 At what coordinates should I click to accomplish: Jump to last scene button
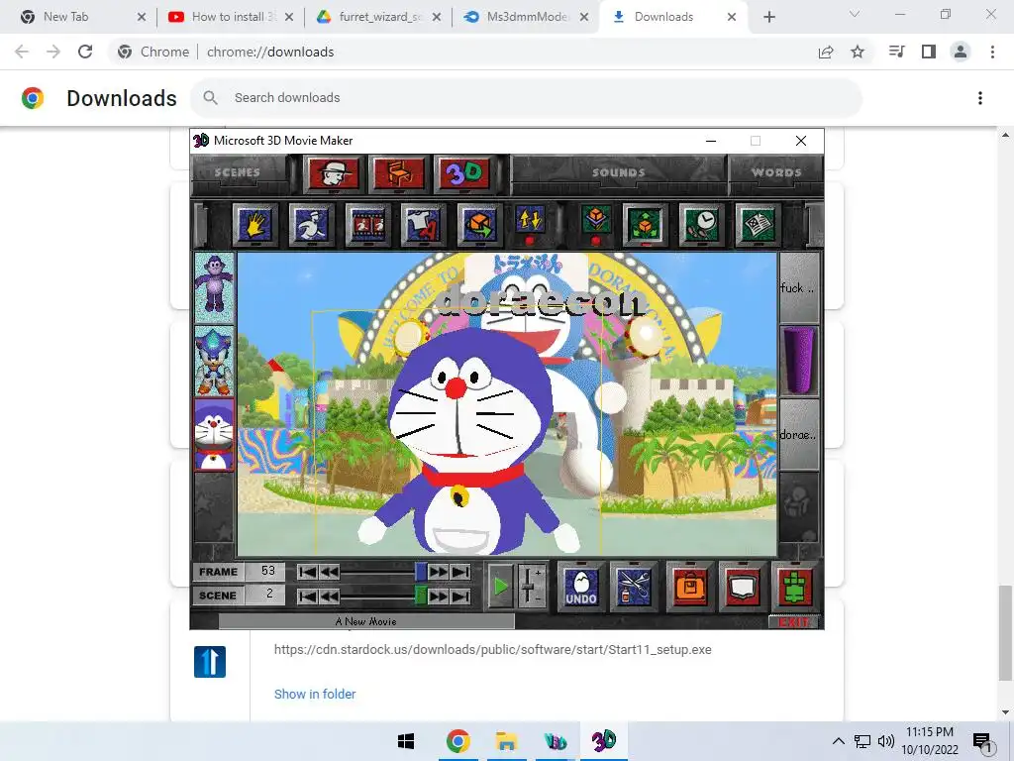click(x=460, y=596)
